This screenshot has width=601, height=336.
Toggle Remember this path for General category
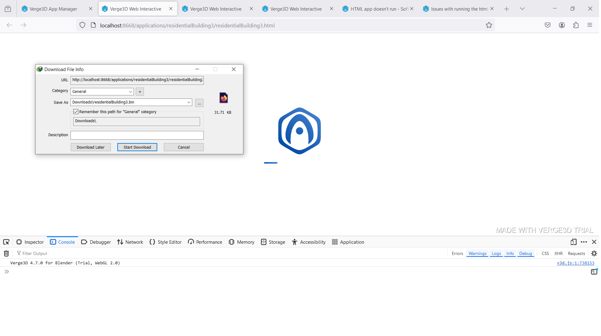point(76,112)
